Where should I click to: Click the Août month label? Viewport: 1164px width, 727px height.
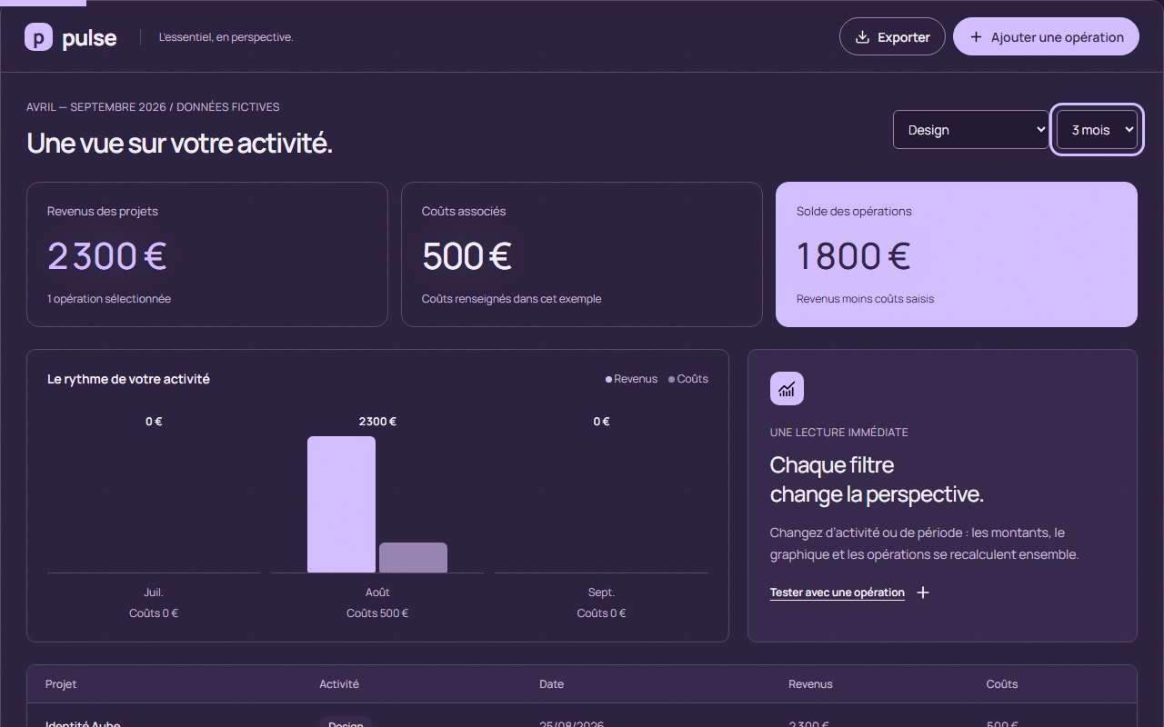point(377,593)
